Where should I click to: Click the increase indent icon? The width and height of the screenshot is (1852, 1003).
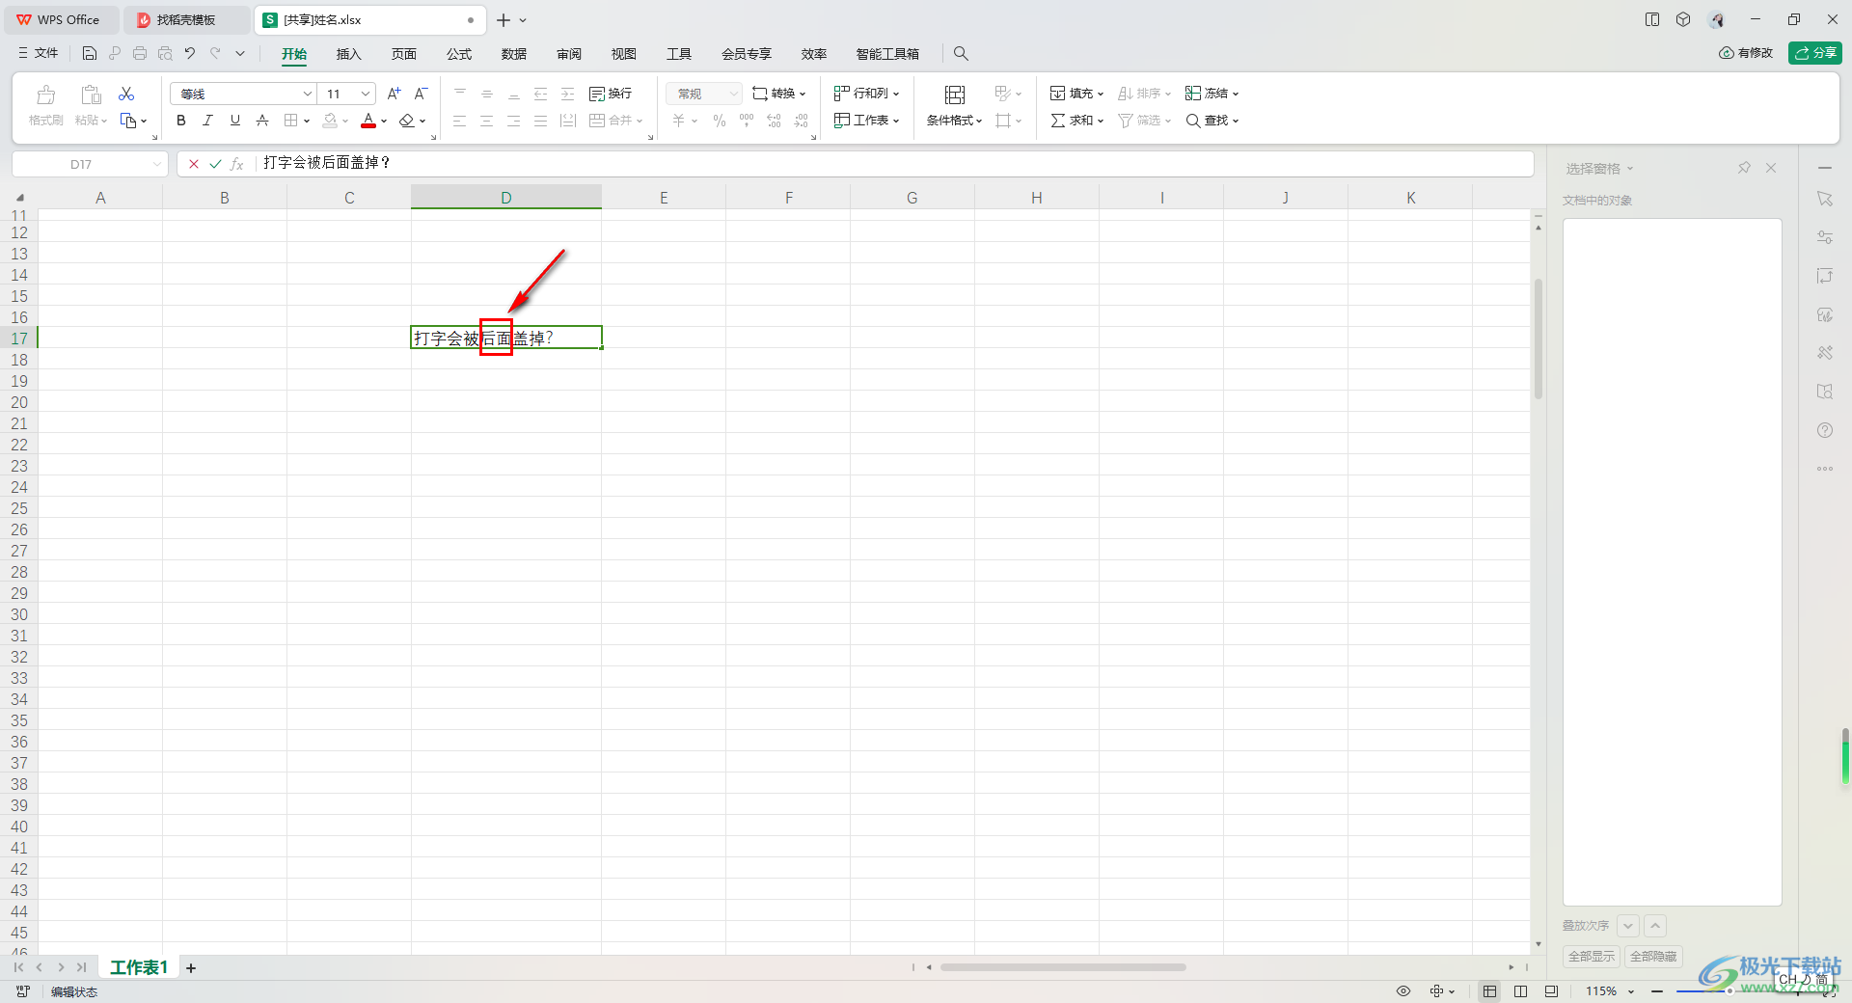(x=568, y=94)
